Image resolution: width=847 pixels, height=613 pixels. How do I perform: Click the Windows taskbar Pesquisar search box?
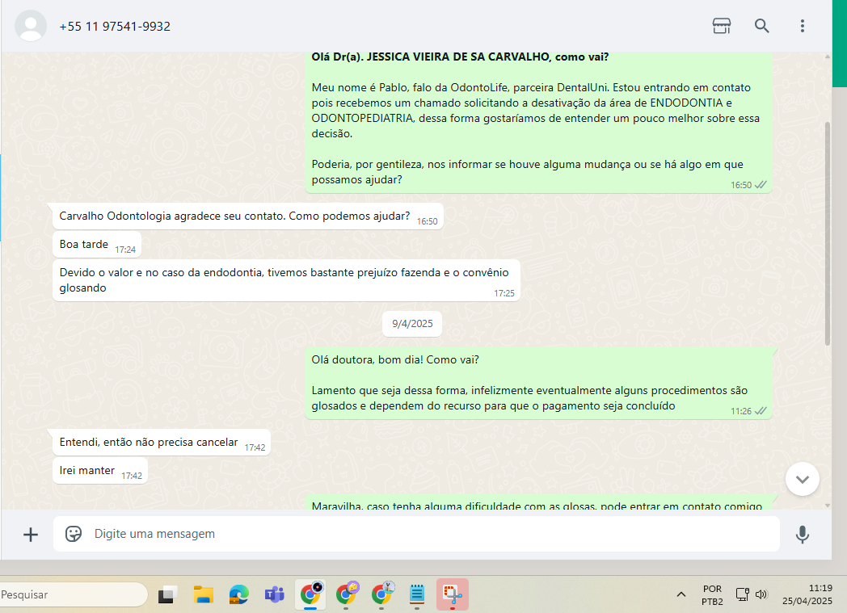pos(74,594)
